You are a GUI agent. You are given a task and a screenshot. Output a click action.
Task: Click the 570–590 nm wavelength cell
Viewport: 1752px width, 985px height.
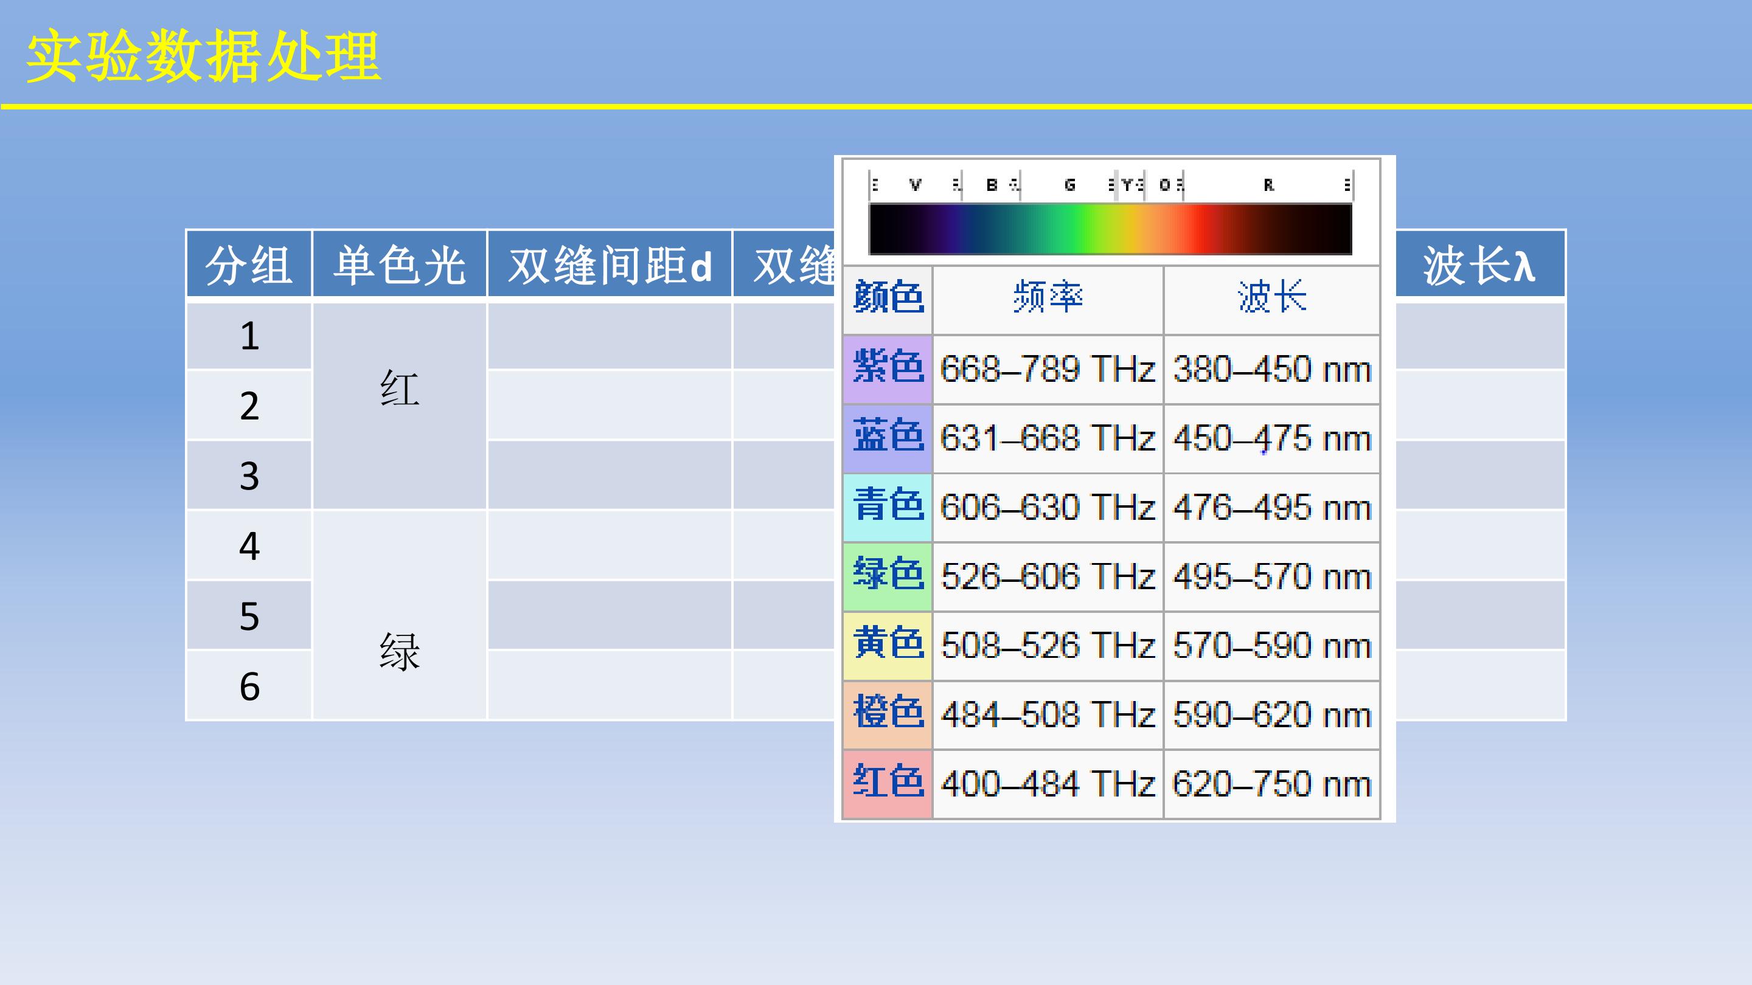coord(1272,646)
